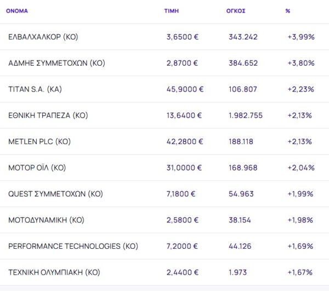Open ΜΟΤΟΔΥΝΑΜΙΚΗ (ΚΟ) stock link

46,220
